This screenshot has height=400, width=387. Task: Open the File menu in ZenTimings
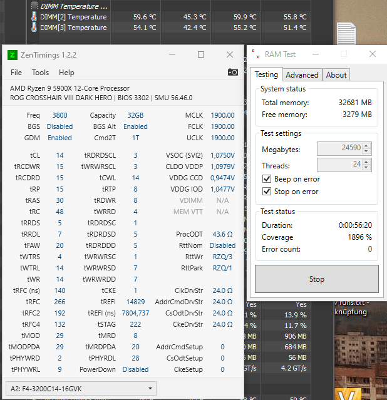(x=16, y=73)
